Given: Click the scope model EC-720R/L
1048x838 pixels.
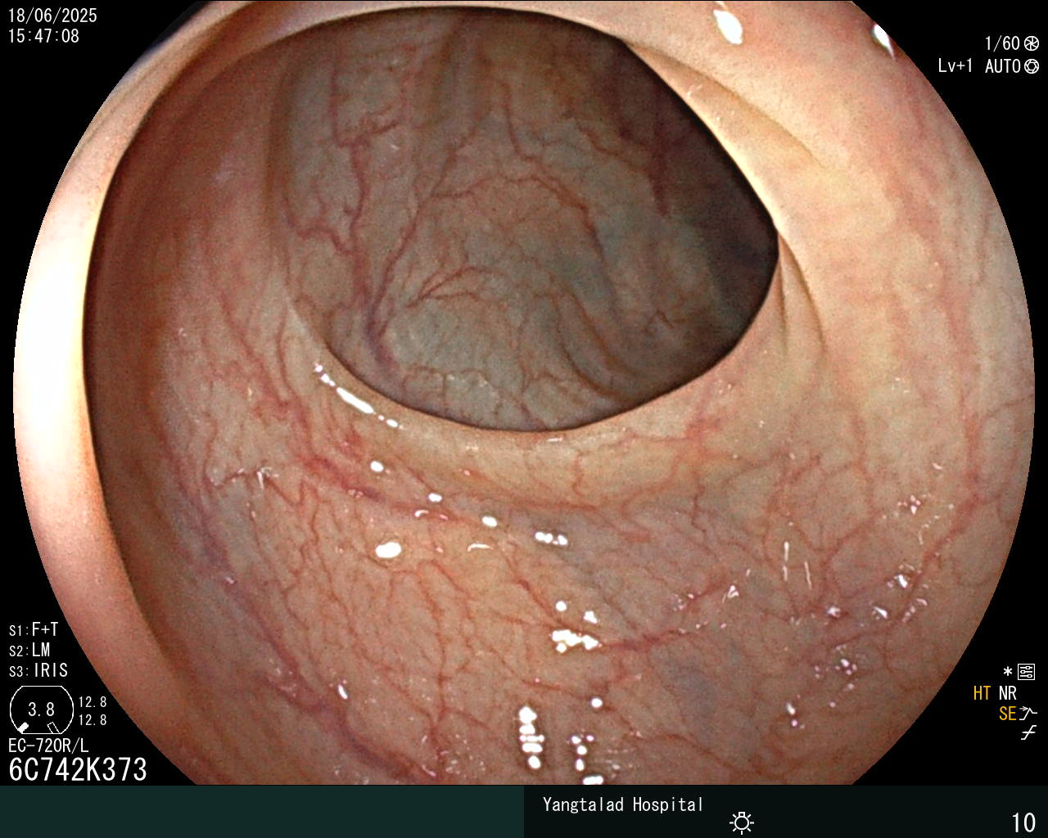Looking at the screenshot, I should pos(48,746).
